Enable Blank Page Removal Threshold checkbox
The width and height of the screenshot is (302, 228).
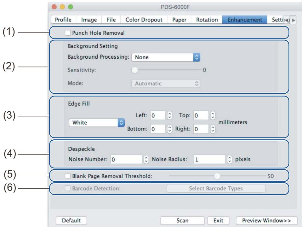click(68, 176)
